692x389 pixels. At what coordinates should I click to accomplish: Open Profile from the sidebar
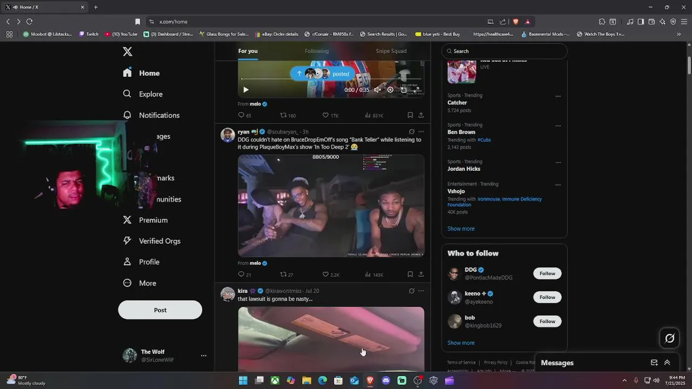(141, 262)
